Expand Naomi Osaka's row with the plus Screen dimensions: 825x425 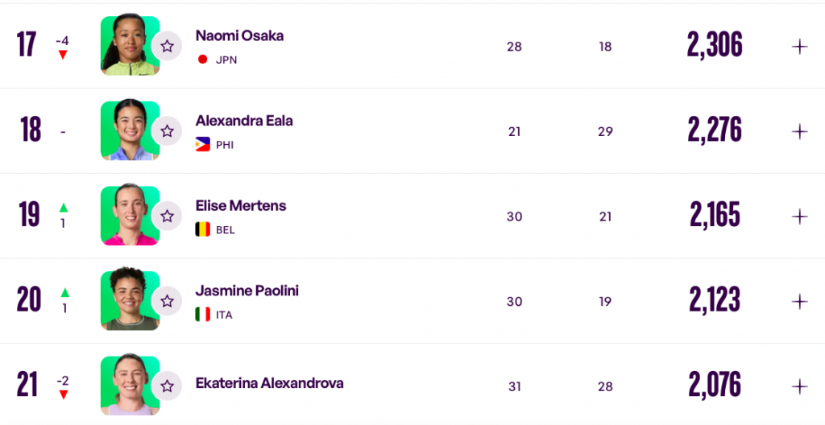pos(799,47)
